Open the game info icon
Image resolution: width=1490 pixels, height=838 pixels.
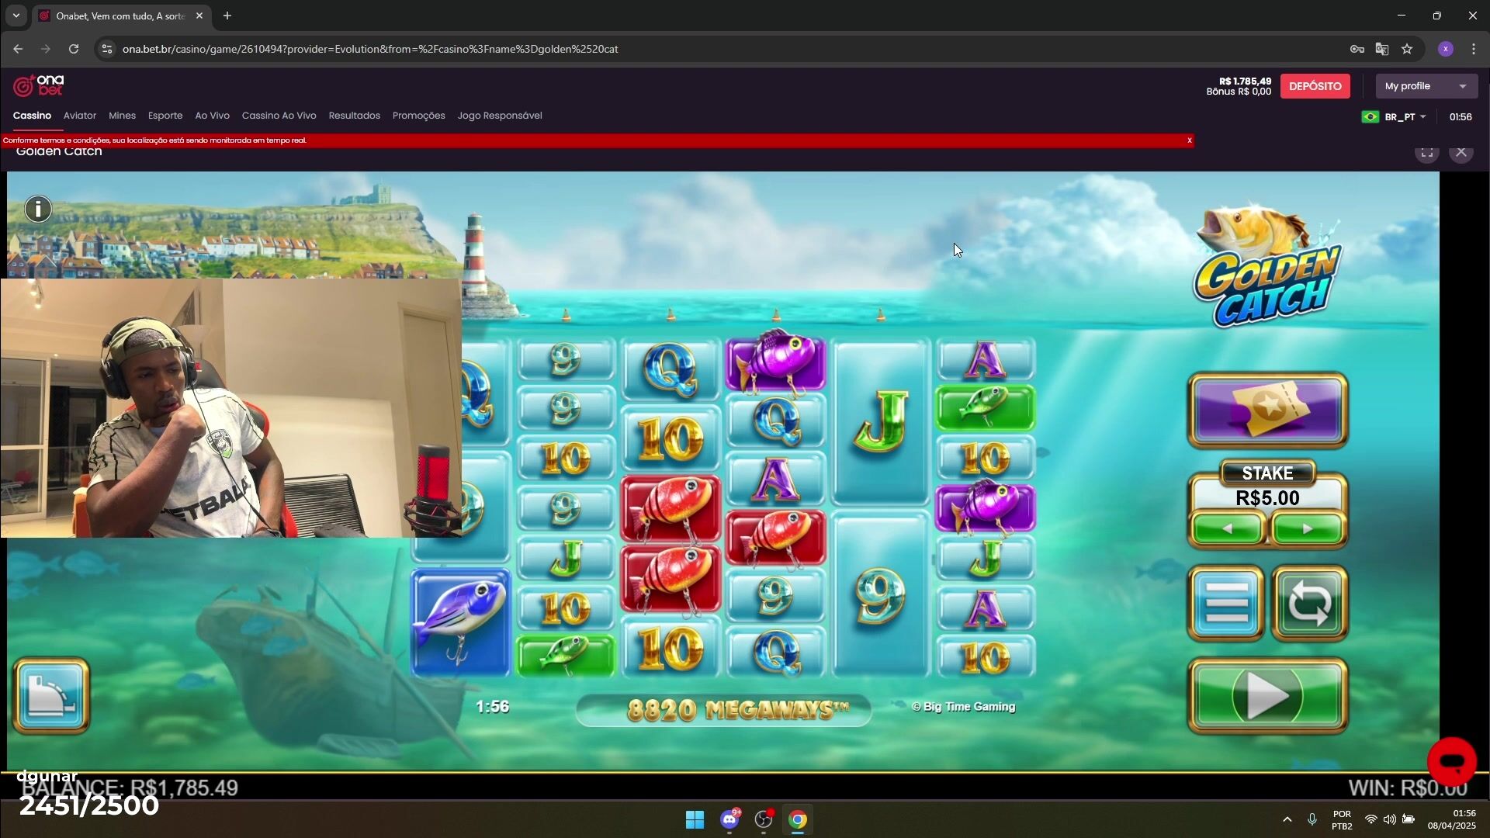[x=38, y=209]
